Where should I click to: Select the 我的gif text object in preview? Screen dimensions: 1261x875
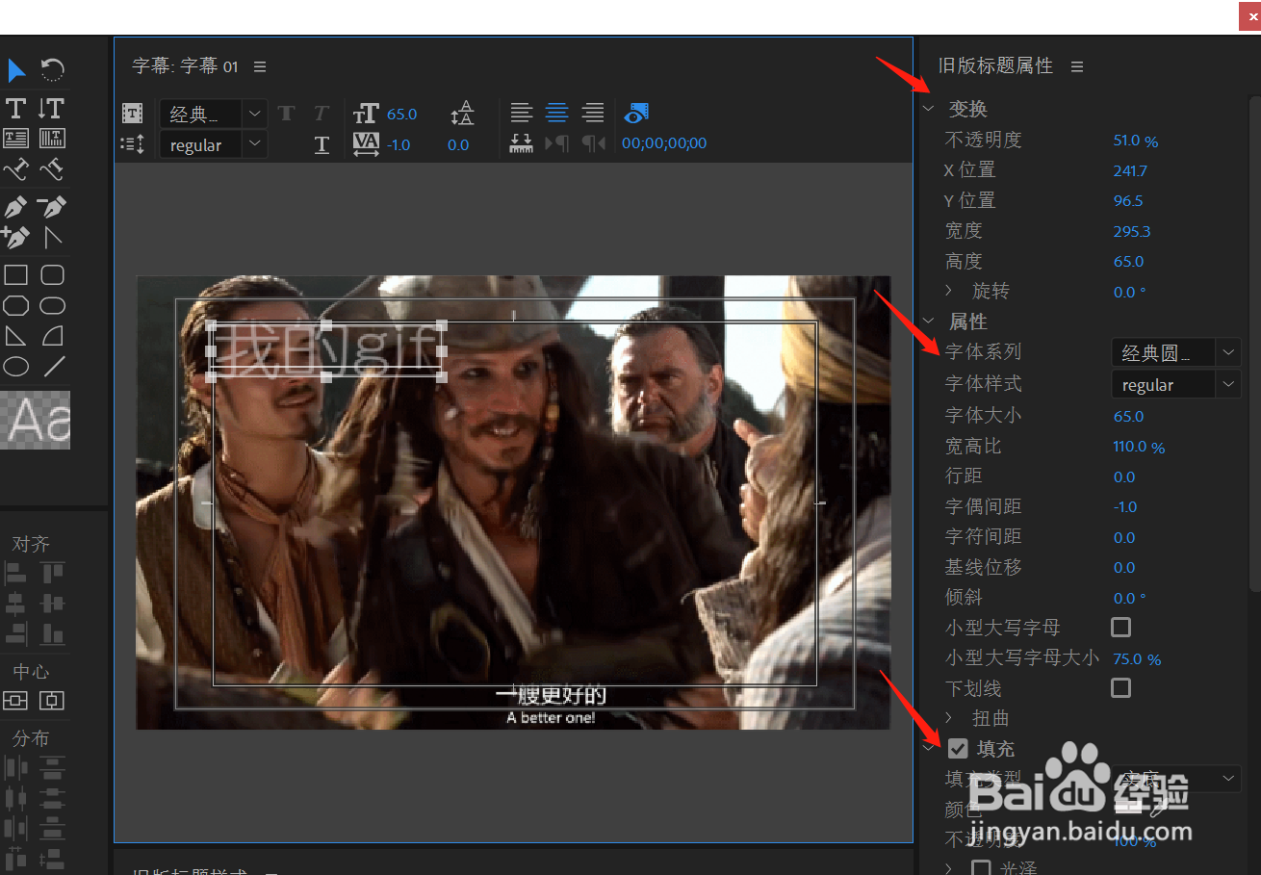[x=325, y=350]
